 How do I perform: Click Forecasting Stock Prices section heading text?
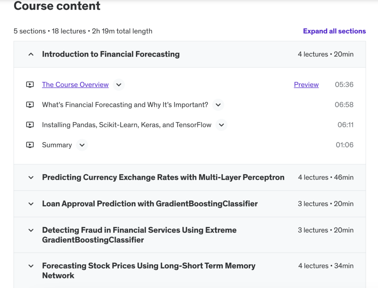point(148,271)
